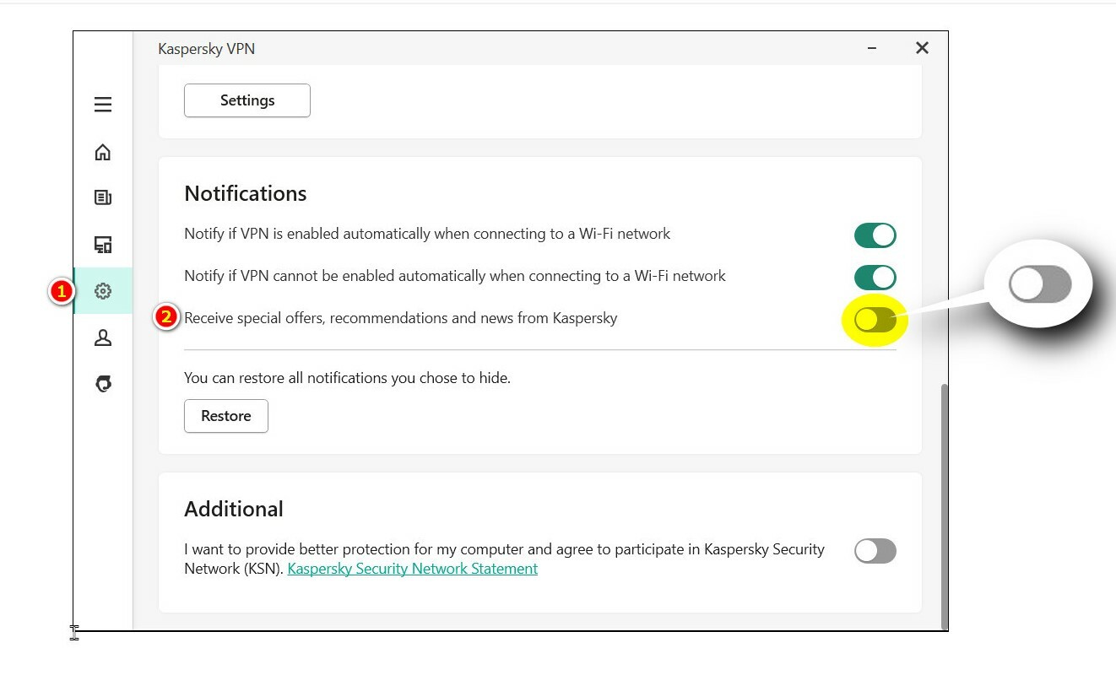Open the Kaspersky Security Network Statement link
1116x675 pixels.
pyautogui.click(x=412, y=569)
